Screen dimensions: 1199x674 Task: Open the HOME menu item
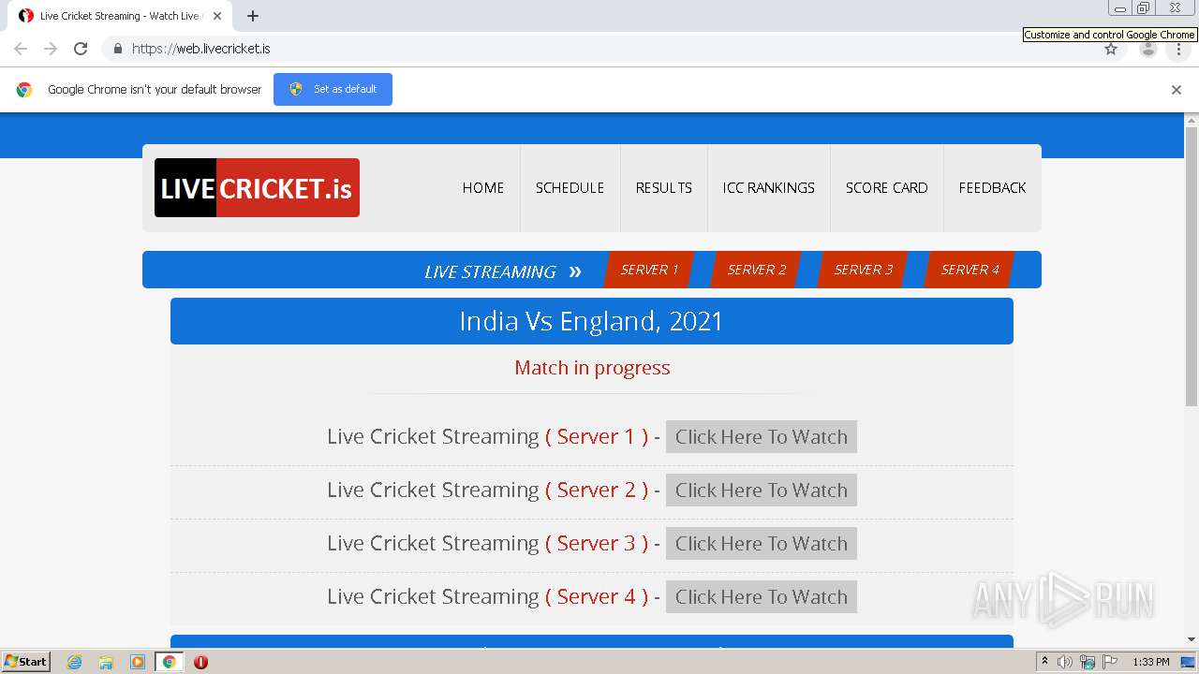pos(483,188)
